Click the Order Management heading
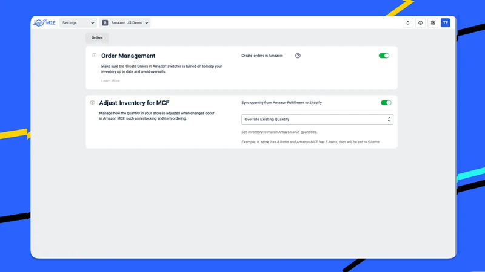485x272 pixels. click(x=129, y=56)
